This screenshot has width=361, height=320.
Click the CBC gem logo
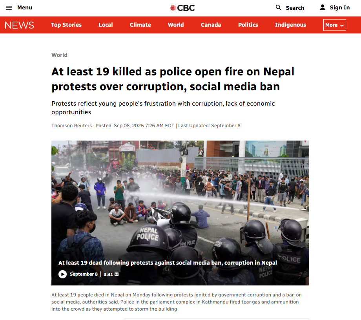pyautogui.click(x=173, y=8)
